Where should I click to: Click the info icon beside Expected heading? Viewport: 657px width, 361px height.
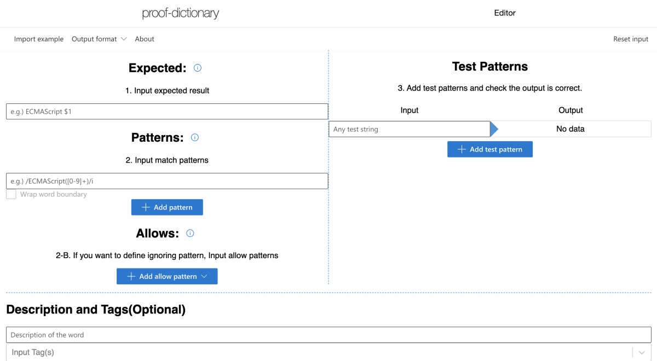pos(198,68)
